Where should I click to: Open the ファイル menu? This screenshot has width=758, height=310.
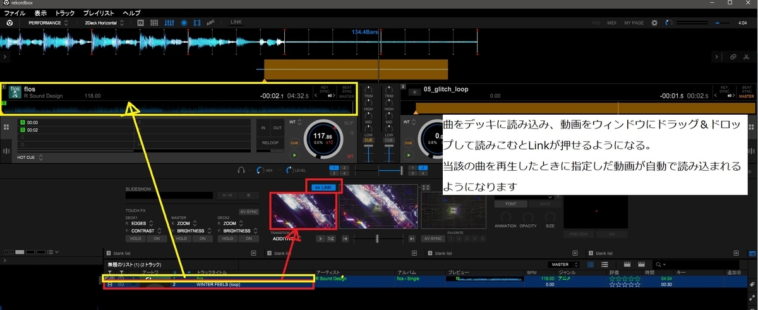pos(15,13)
